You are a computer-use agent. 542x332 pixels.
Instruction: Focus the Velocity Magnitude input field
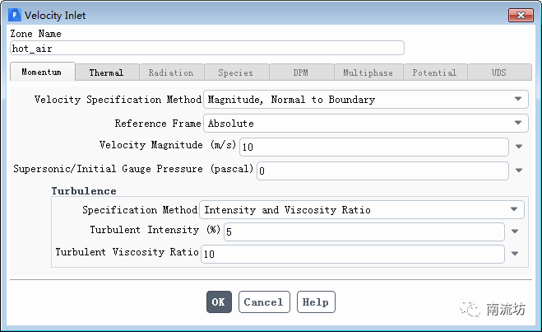pos(373,147)
